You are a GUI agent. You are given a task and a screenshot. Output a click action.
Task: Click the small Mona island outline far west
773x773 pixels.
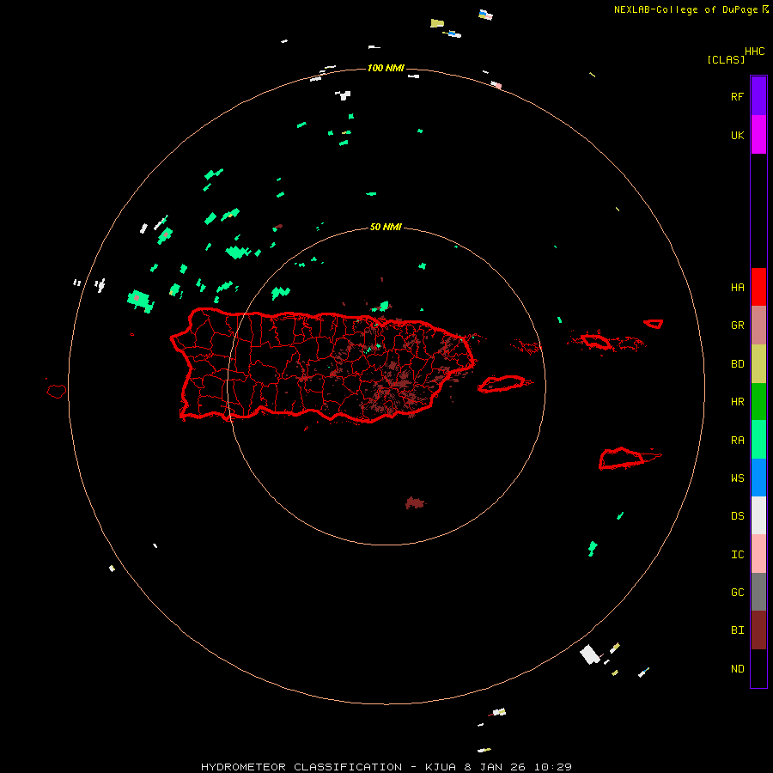(57, 391)
